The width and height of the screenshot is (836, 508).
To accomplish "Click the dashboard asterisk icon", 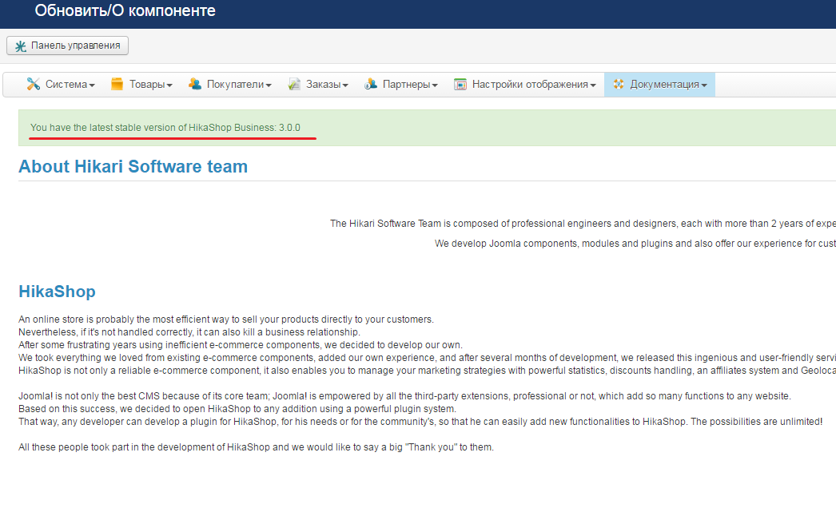I will coord(20,46).
